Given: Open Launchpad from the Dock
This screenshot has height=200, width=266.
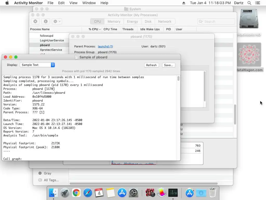Looking at the screenshot, I should pyautogui.click(x=65, y=193).
